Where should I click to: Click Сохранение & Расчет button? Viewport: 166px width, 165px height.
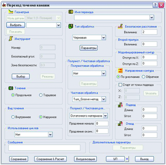50,159
